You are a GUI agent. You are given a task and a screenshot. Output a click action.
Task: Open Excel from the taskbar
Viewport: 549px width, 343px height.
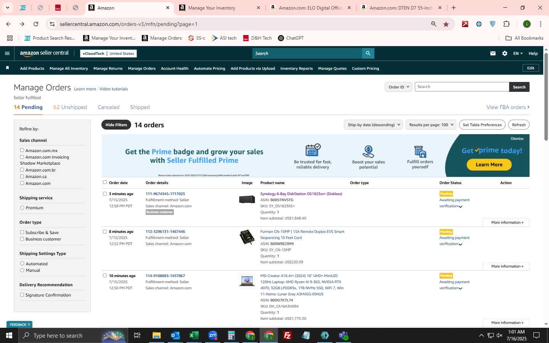coord(194,335)
